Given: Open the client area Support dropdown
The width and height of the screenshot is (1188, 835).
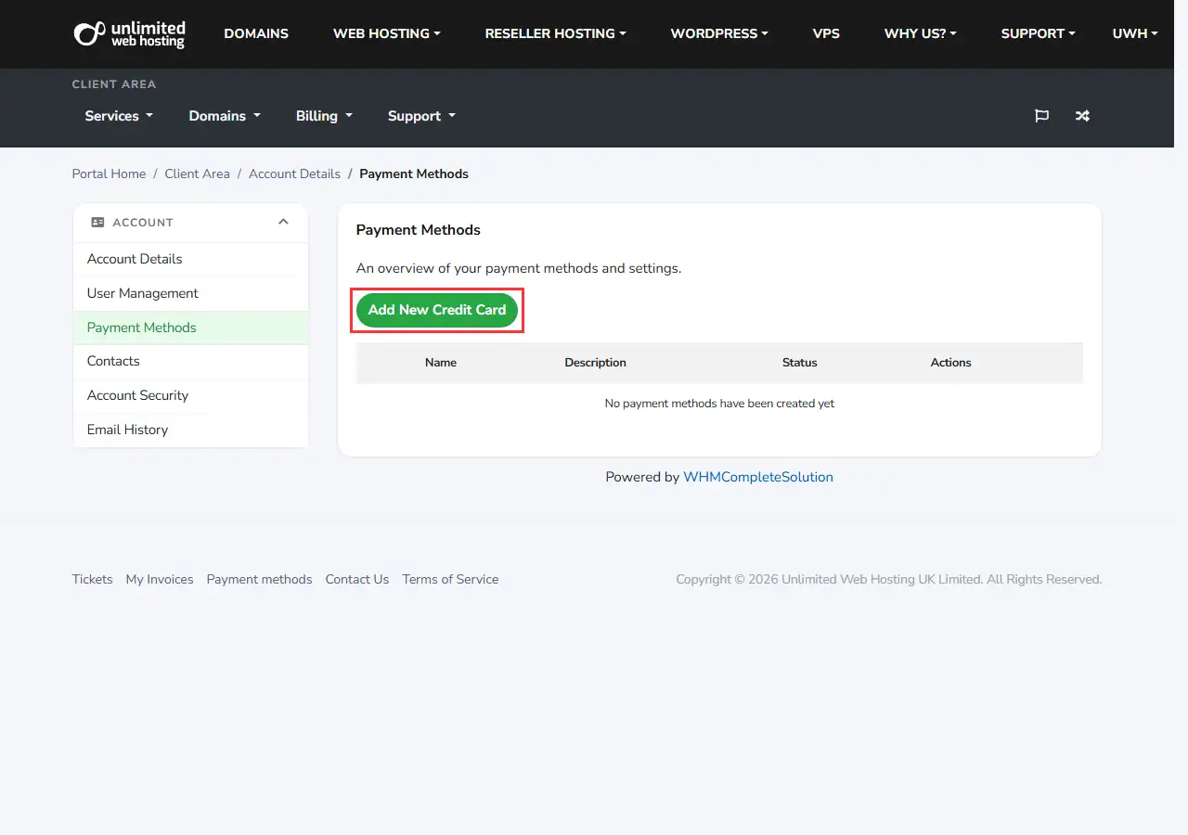Looking at the screenshot, I should point(421,116).
